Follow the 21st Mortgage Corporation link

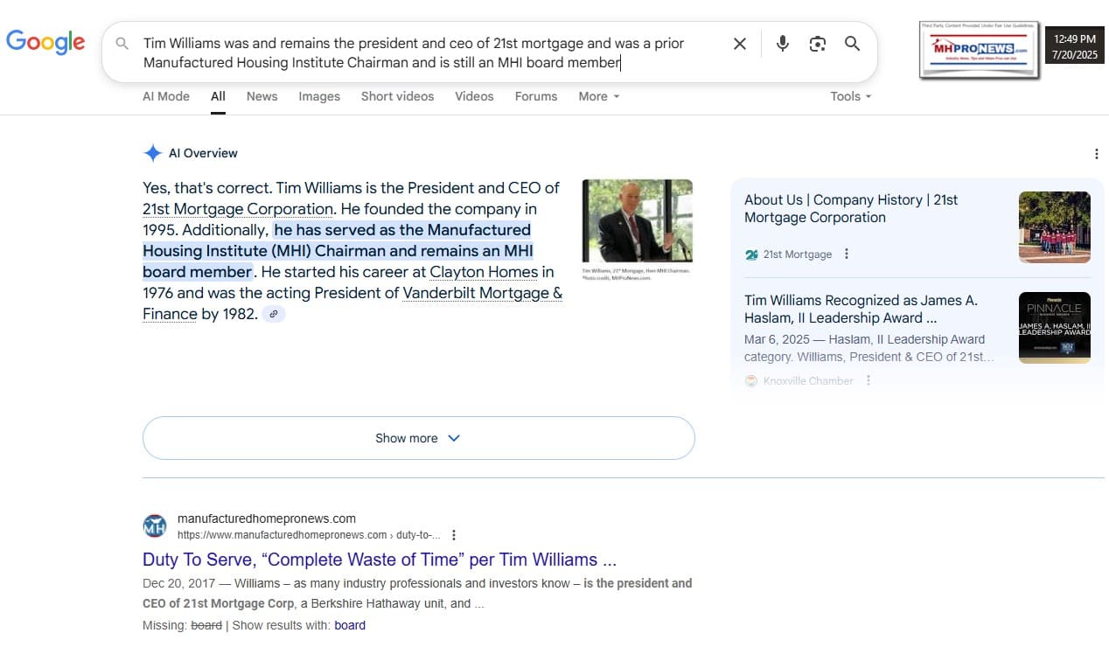(x=238, y=209)
